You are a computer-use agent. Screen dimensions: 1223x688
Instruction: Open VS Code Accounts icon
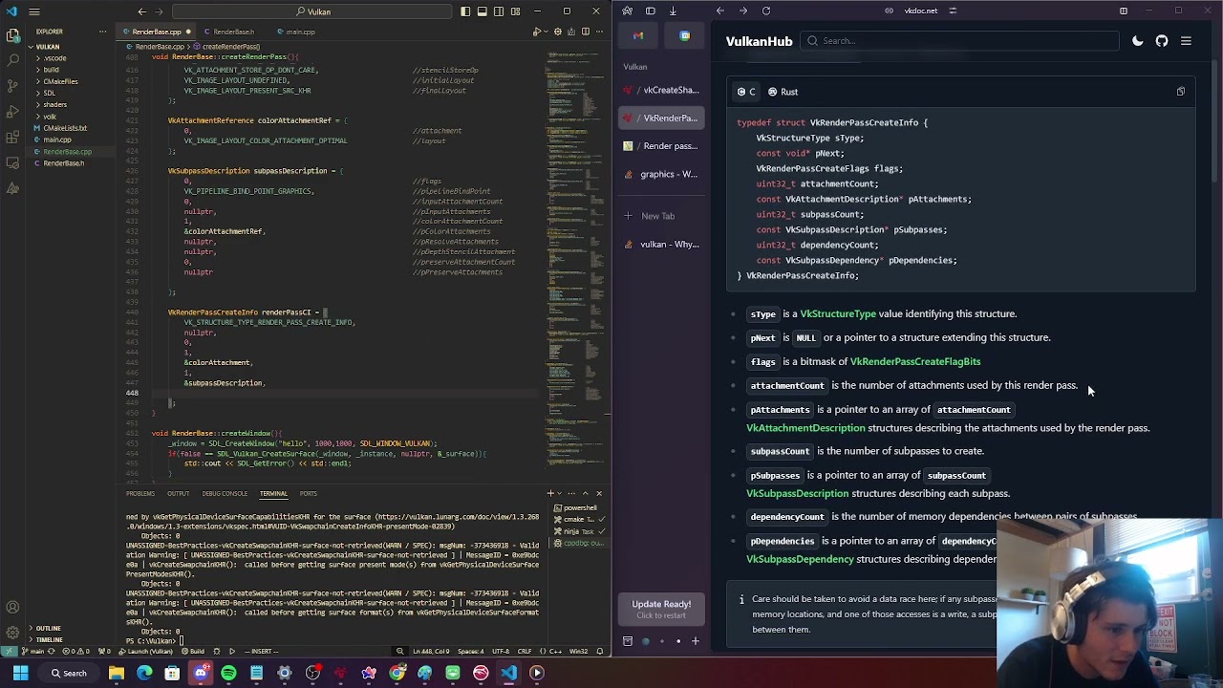coord(12,608)
